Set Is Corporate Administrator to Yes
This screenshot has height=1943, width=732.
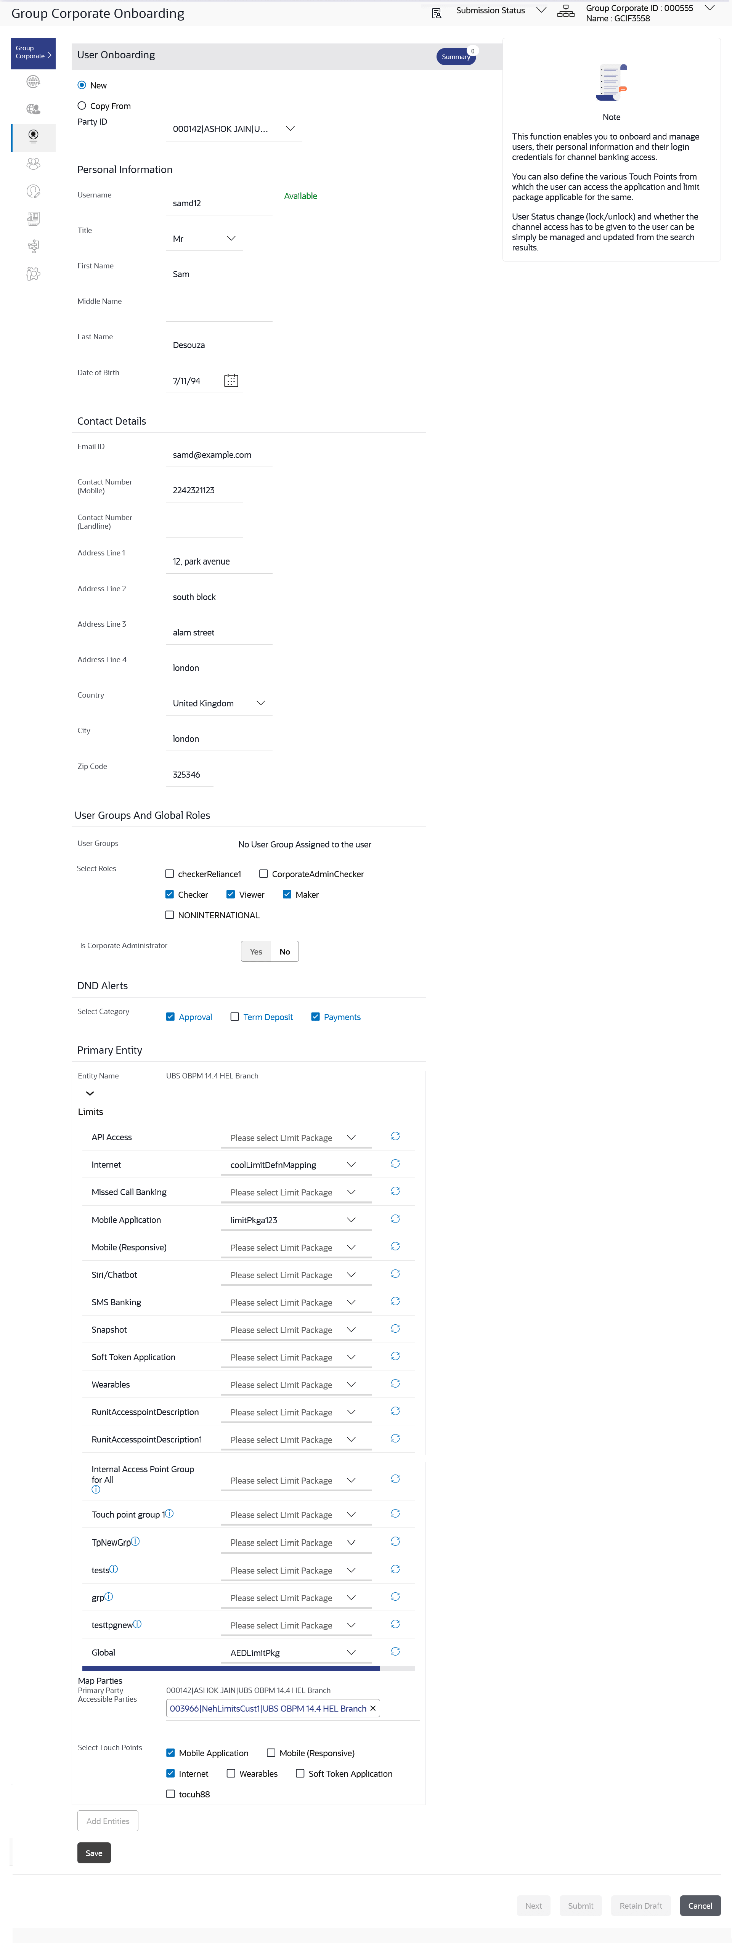tap(256, 952)
